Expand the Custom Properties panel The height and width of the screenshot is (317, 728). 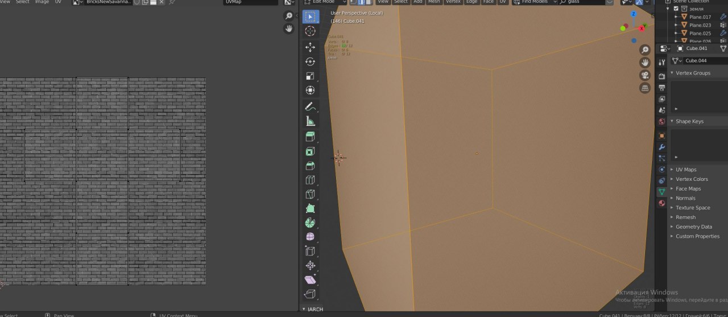[x=698, y=236]
